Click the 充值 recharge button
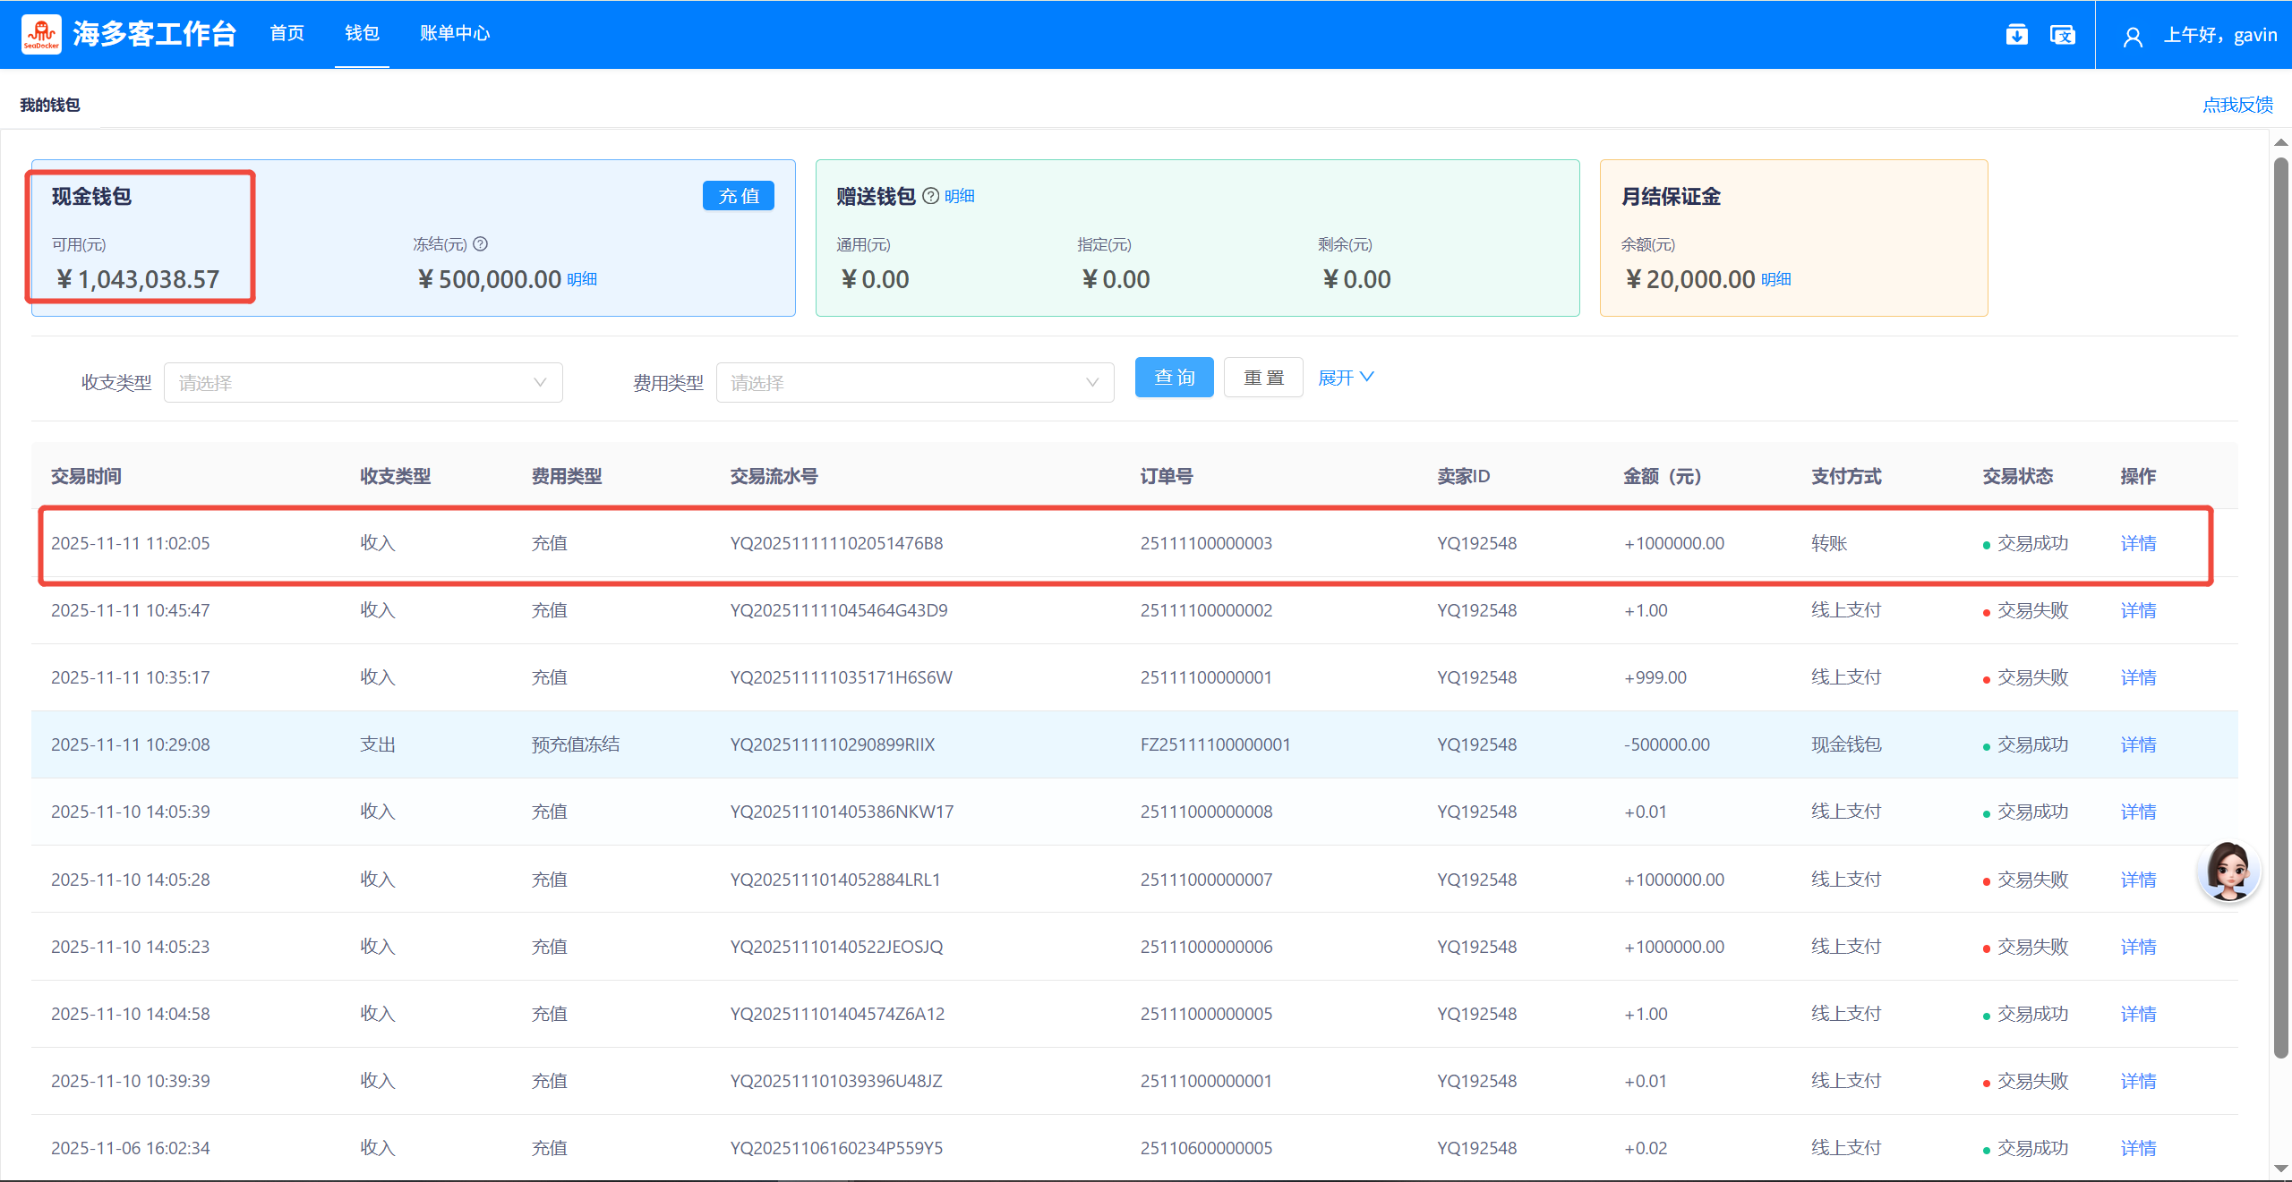 click(738, 196)
